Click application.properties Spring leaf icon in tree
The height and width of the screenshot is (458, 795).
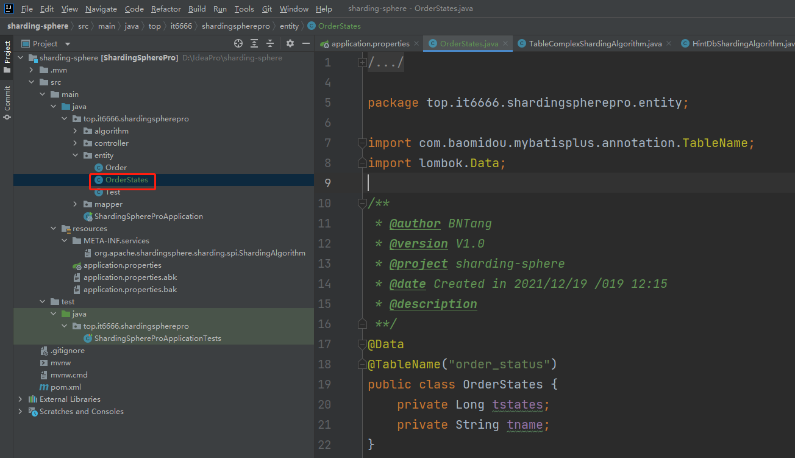[77, 265]
